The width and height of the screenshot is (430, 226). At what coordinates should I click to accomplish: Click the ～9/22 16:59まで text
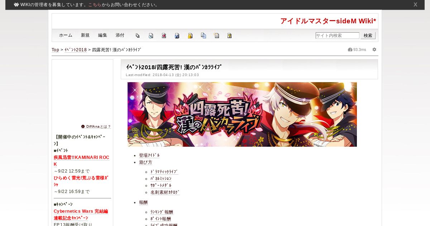72,192
